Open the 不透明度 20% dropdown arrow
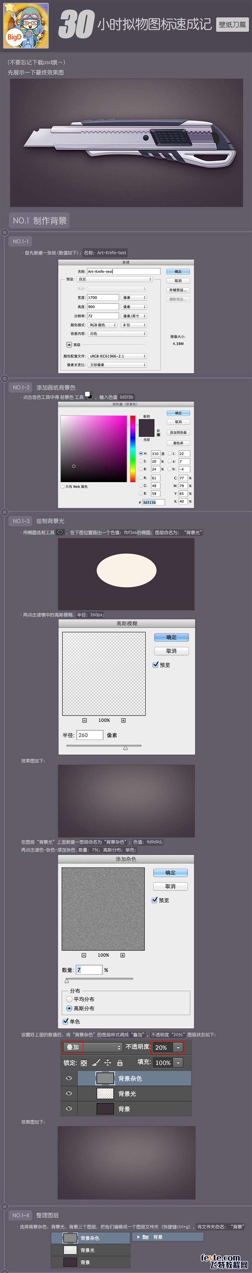 [x=178, y=1047]
